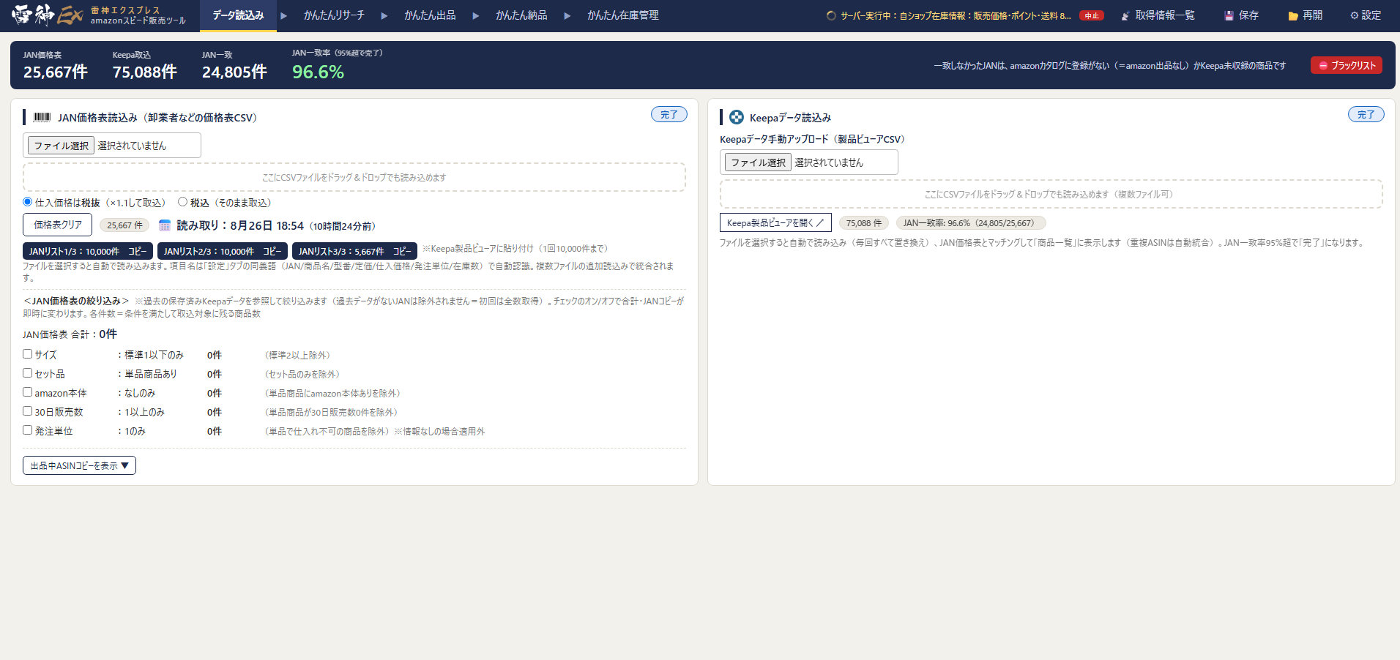
Task: Click Keepa製品ビューアを開く link button
Action: [775, 222]
